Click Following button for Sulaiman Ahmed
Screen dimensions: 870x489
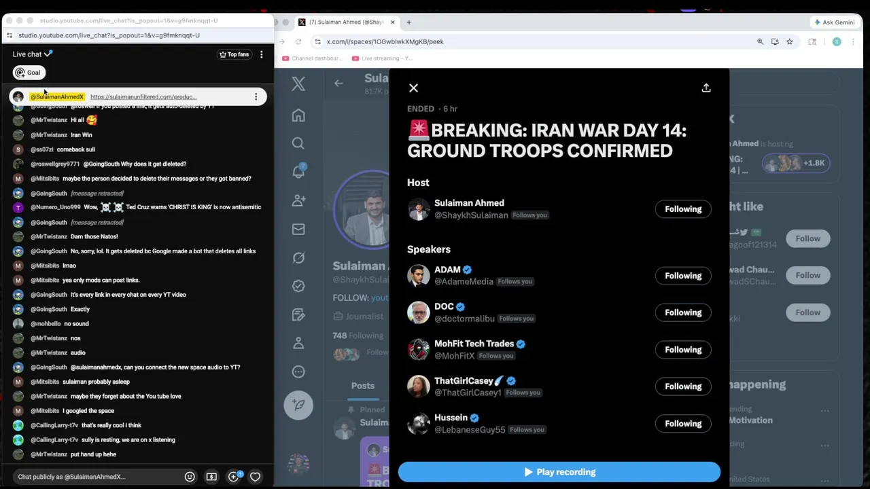pos(683,209)
